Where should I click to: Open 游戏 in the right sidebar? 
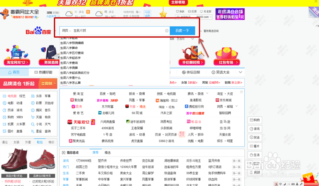[255, 129]
